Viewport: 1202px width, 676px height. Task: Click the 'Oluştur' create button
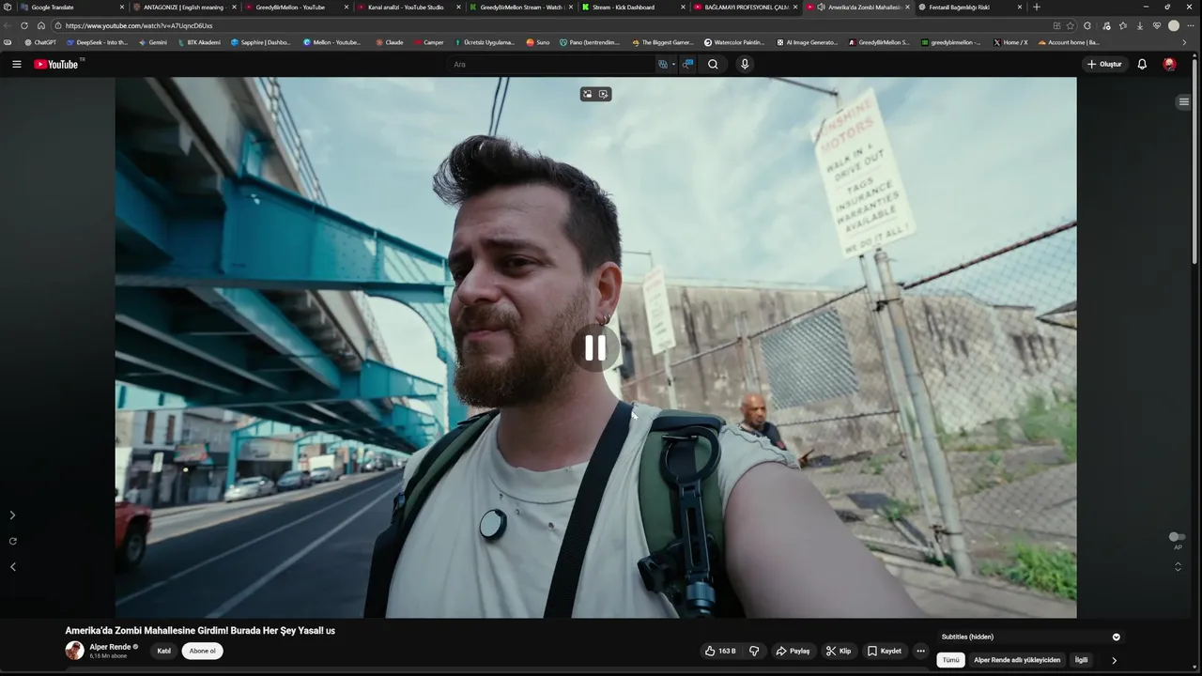[x=1104, y=64]
